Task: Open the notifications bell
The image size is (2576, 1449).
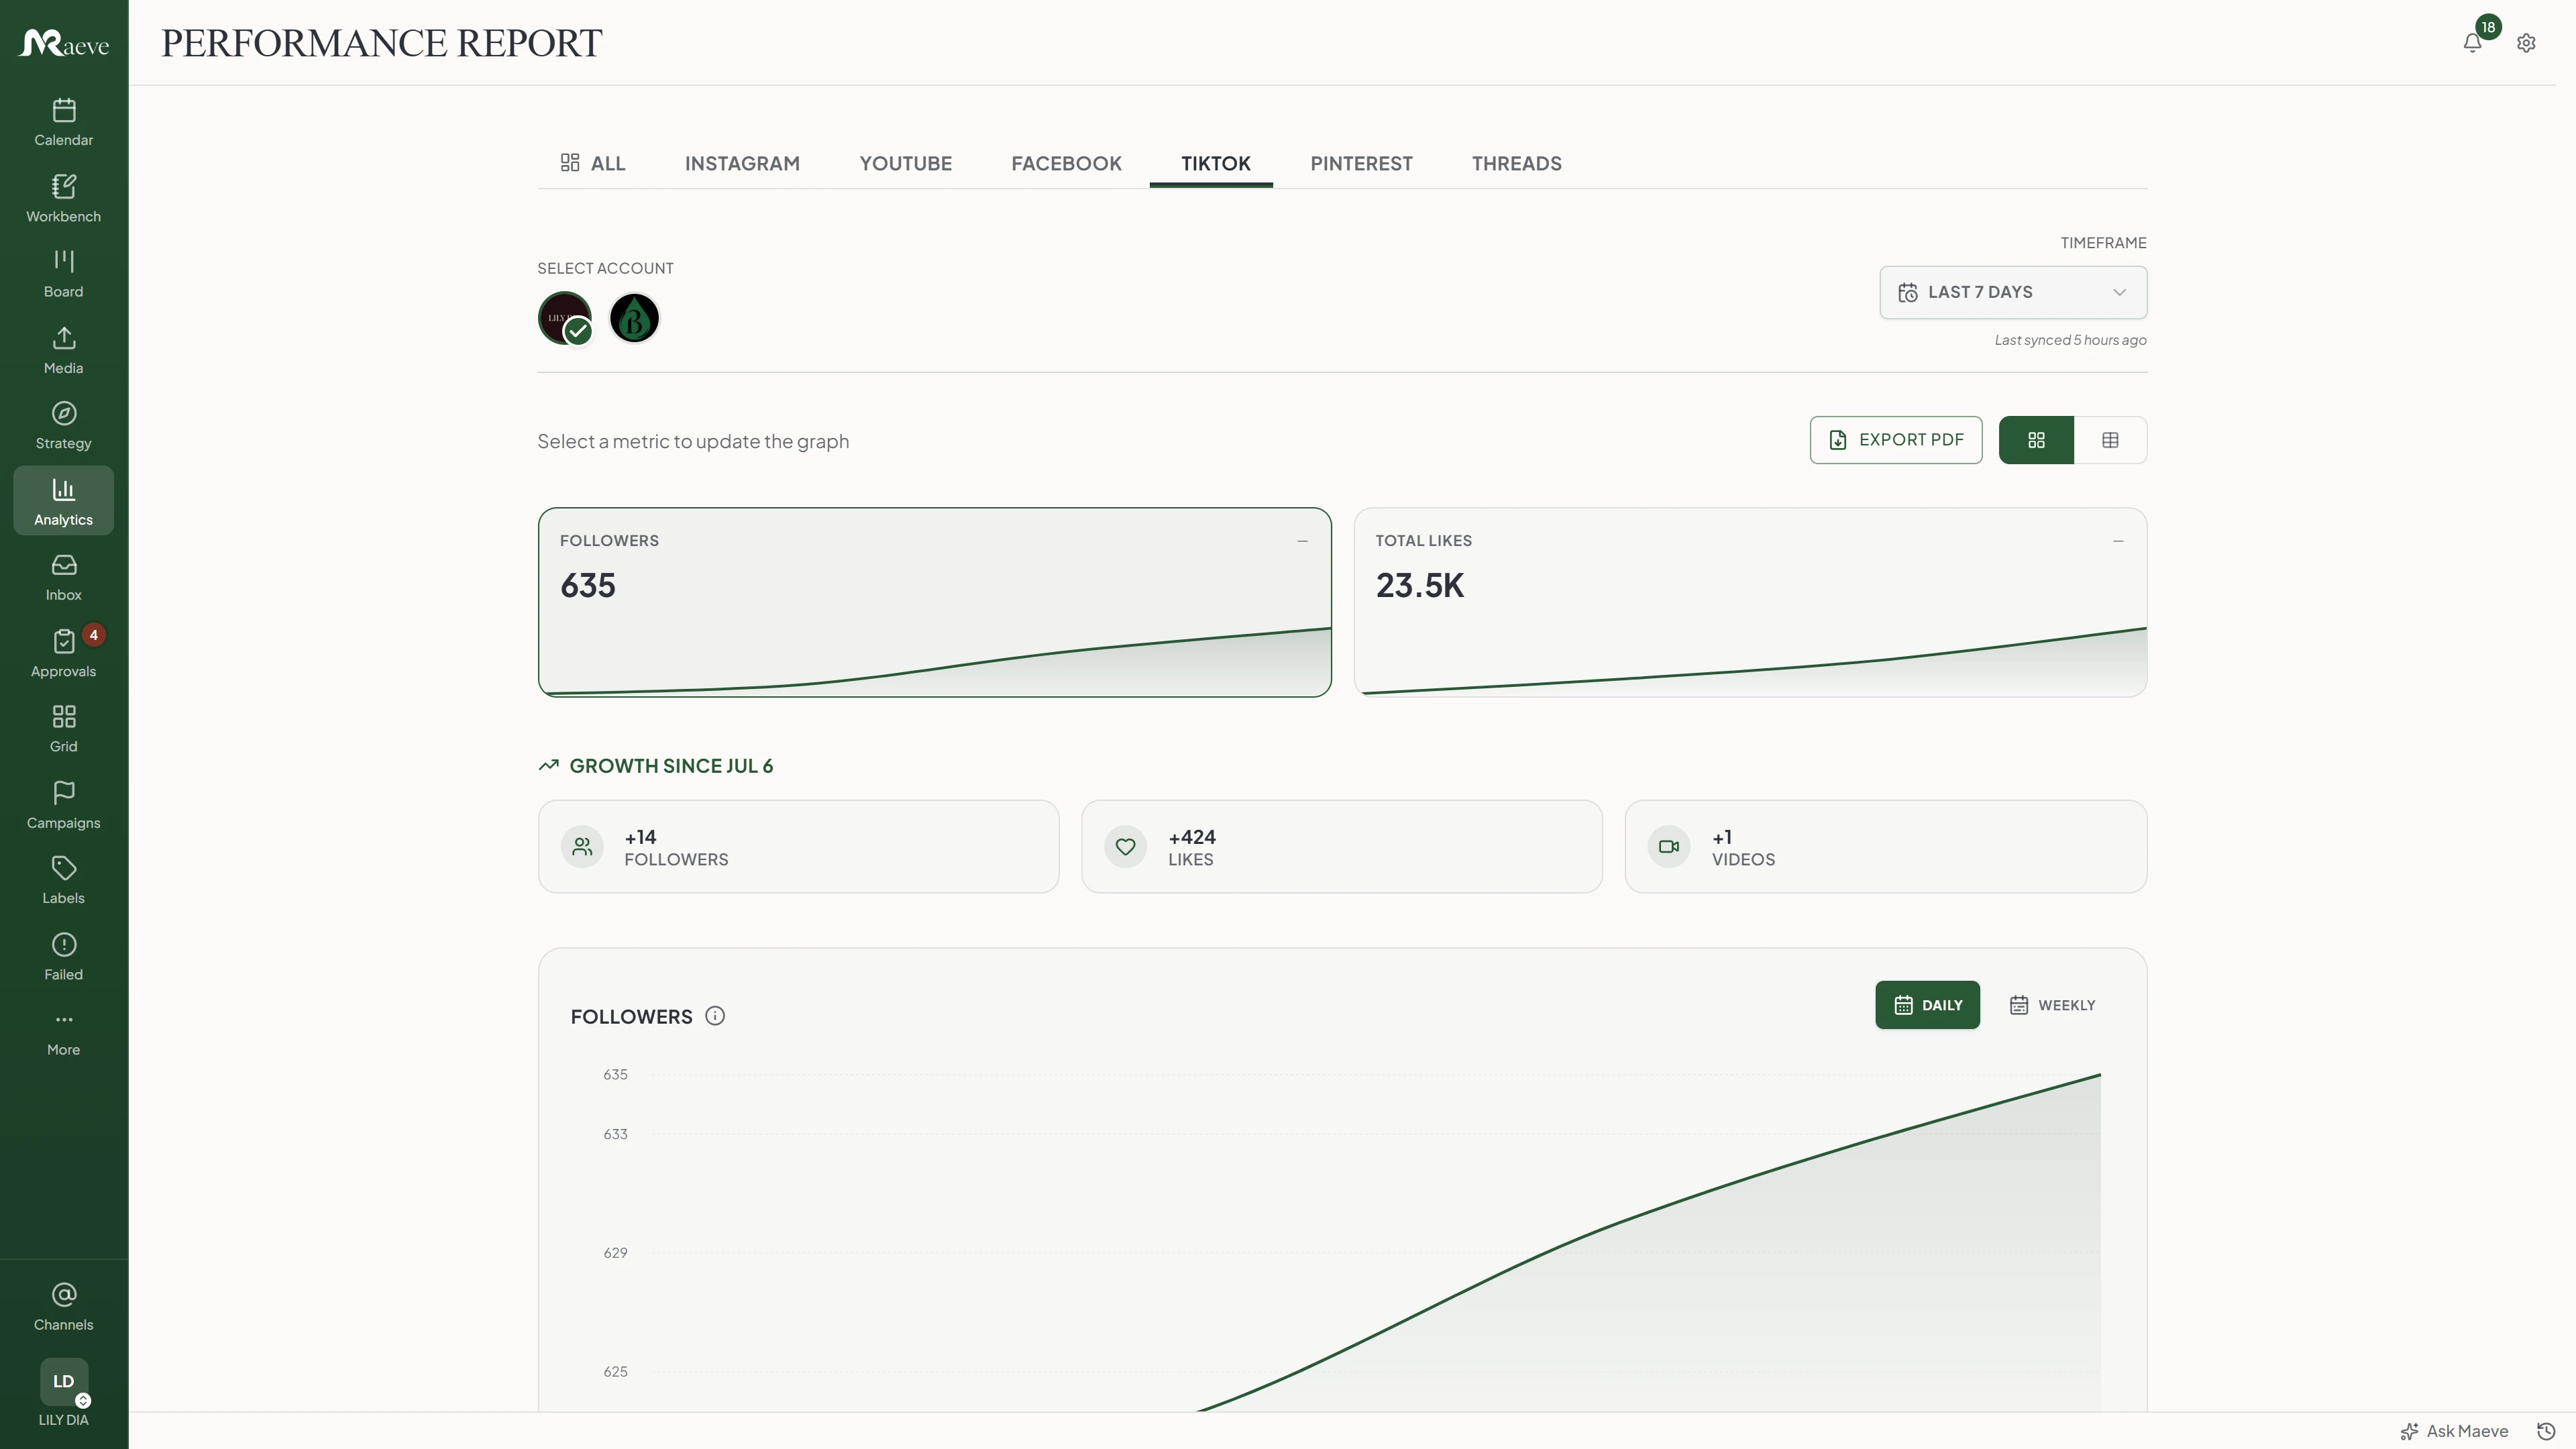Action: tap(2473, 43)
